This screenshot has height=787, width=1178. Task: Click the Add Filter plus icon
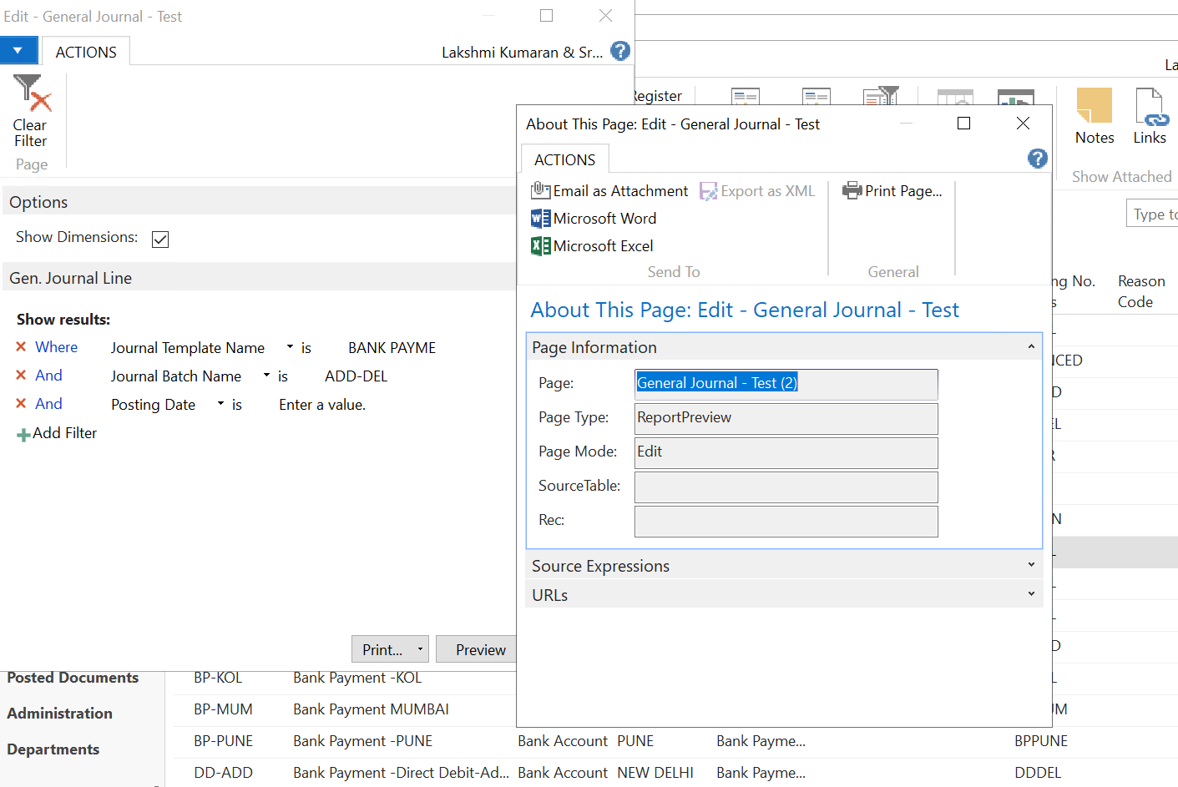pyautogui.click(x=24, y=433)
